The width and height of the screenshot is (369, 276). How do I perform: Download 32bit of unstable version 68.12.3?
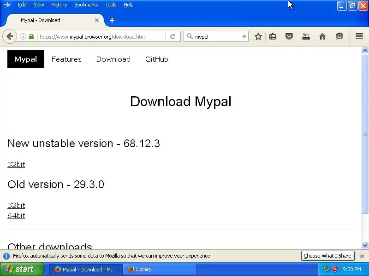click(16, 165)
